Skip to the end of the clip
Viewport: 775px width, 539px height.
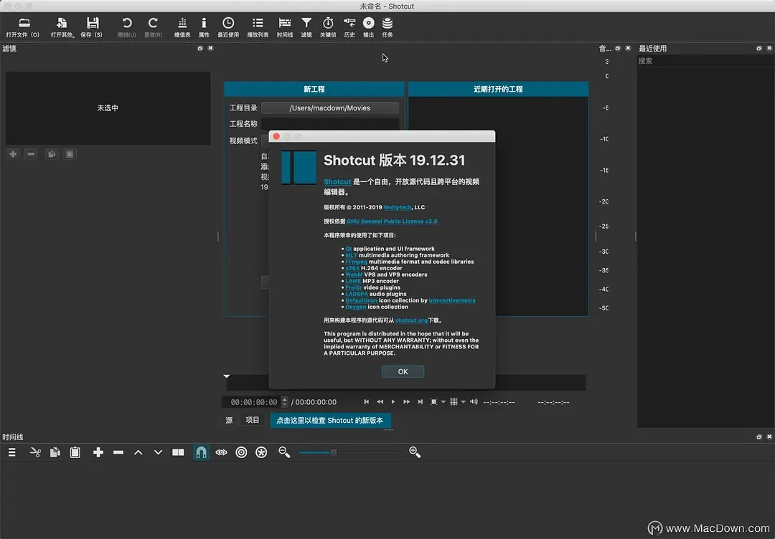click(x=420, y=402)
